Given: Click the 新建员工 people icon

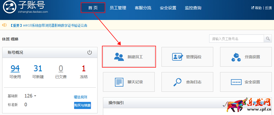Looking at the screenshot, I should tap(119, 57).
